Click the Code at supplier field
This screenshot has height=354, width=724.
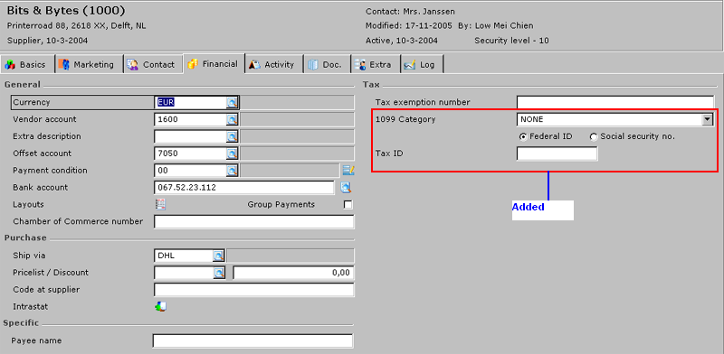point(253,290)
